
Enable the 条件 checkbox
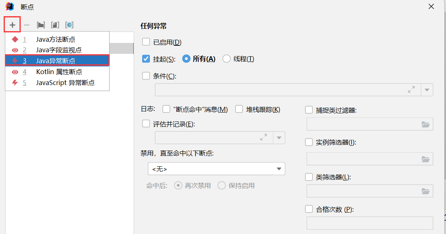point(145,76)
